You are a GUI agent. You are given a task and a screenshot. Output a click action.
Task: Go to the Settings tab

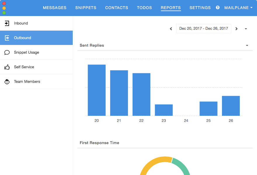(x=200, y=8)
